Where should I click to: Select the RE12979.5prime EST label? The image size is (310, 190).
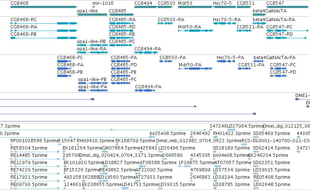[x=29, y=163]
